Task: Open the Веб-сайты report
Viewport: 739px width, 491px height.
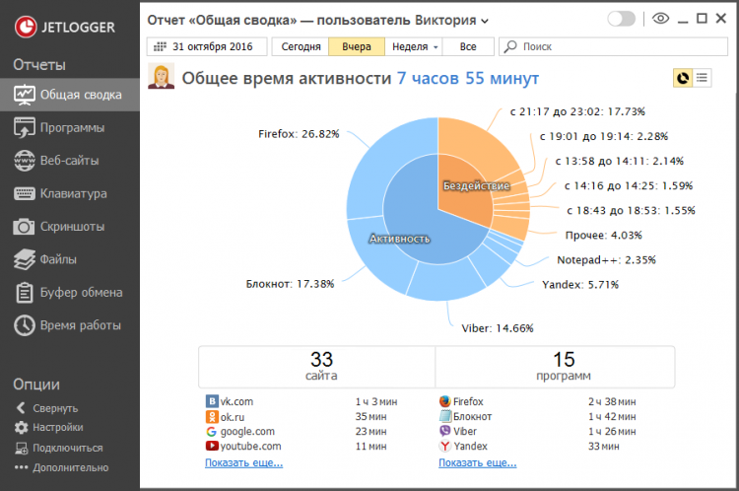Action: (70, 161)
